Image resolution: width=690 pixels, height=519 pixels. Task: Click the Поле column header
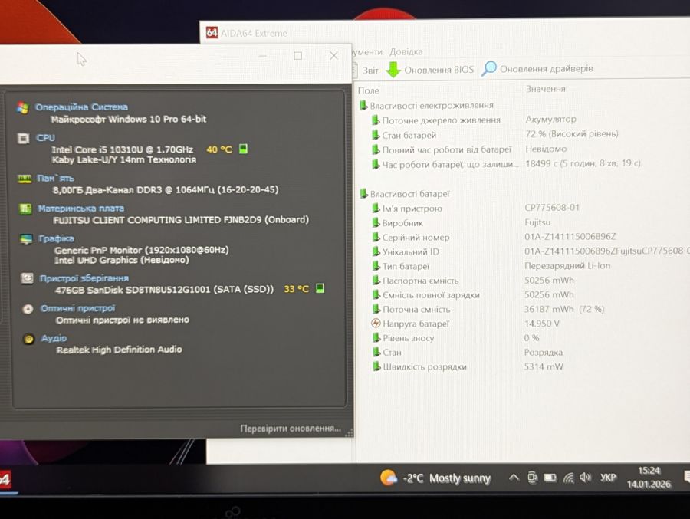pyautogui.click(x=368, y=90)
